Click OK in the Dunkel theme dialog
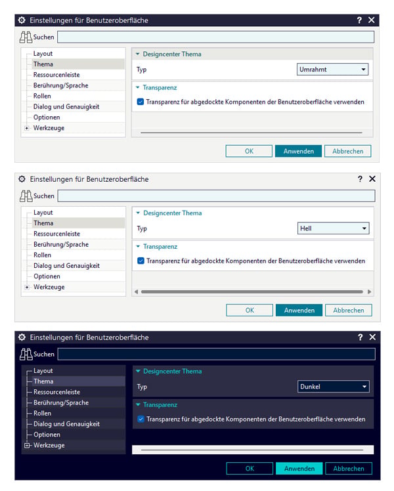Screen dimensions: 394x491 pyautogui.click(x=250, y=469)
